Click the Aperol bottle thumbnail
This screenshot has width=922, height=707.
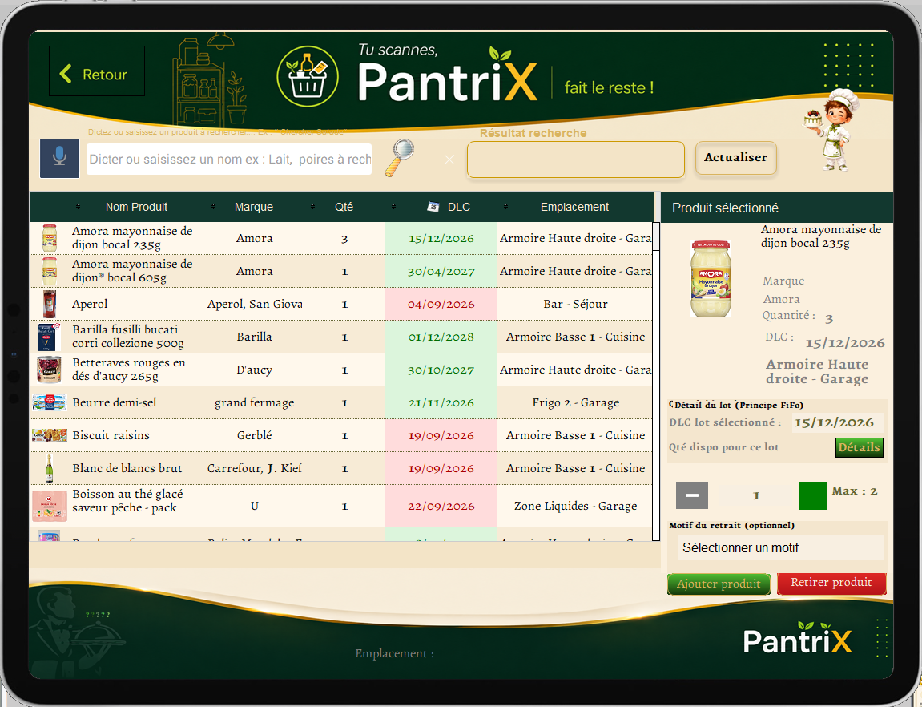[x=50, y=304]
